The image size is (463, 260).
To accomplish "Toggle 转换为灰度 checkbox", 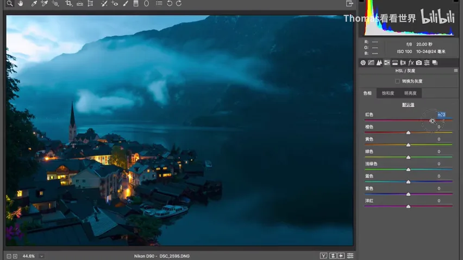I will pyautogui.click(x=397, y=81).
